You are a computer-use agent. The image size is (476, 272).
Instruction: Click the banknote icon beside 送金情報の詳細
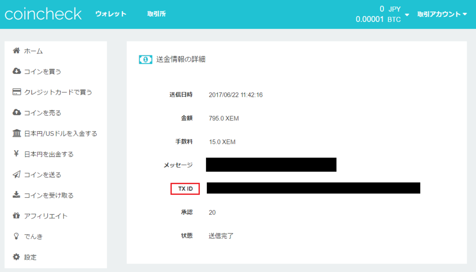[x=145, y=60]
